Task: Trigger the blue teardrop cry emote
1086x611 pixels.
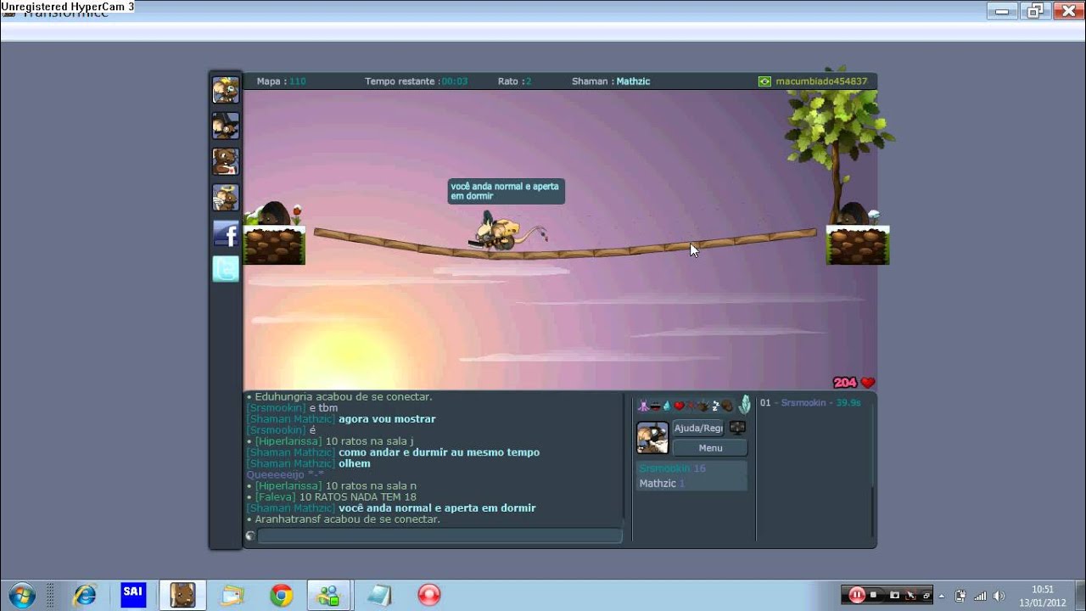Action: tap(667, 406)
